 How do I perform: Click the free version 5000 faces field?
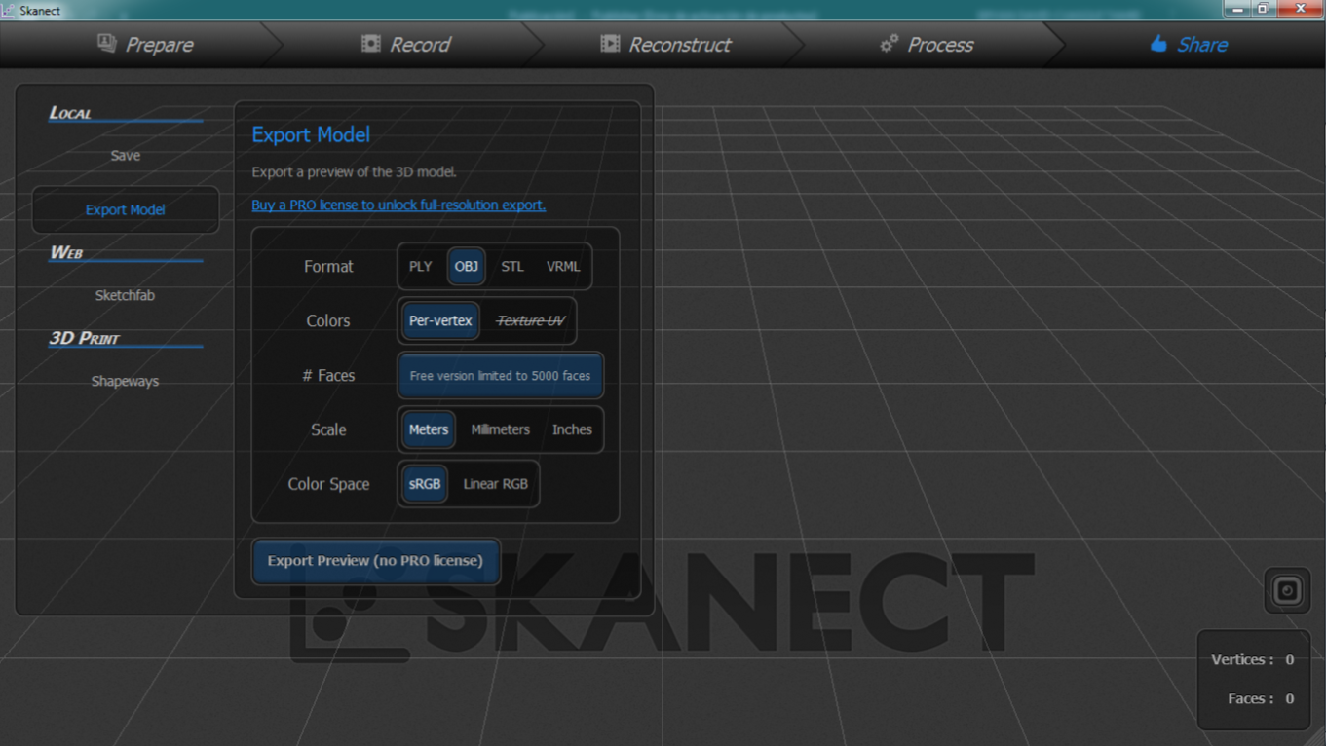(500, 376)
